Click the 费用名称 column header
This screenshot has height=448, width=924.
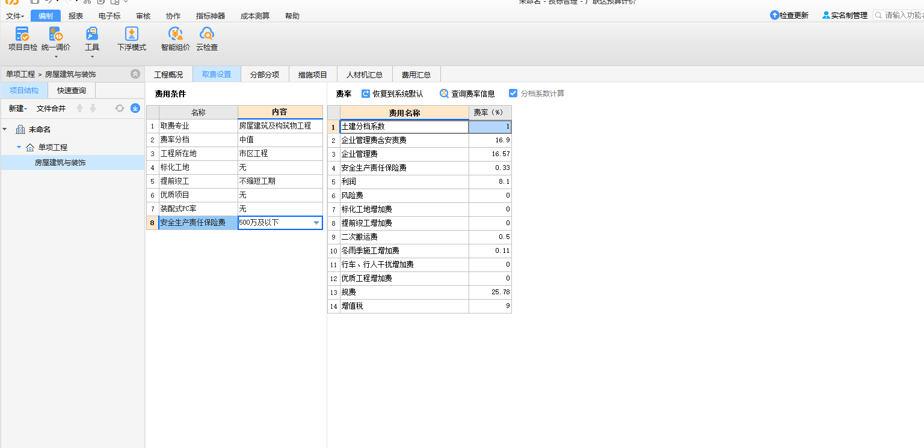(x=404, y=112)
